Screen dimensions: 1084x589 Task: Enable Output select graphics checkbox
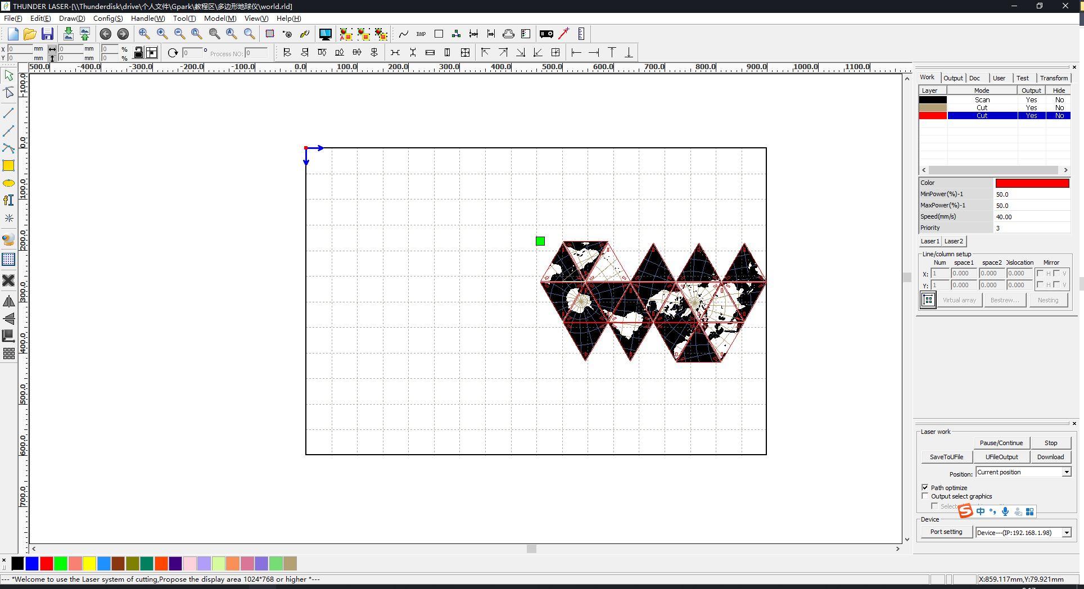925,496
